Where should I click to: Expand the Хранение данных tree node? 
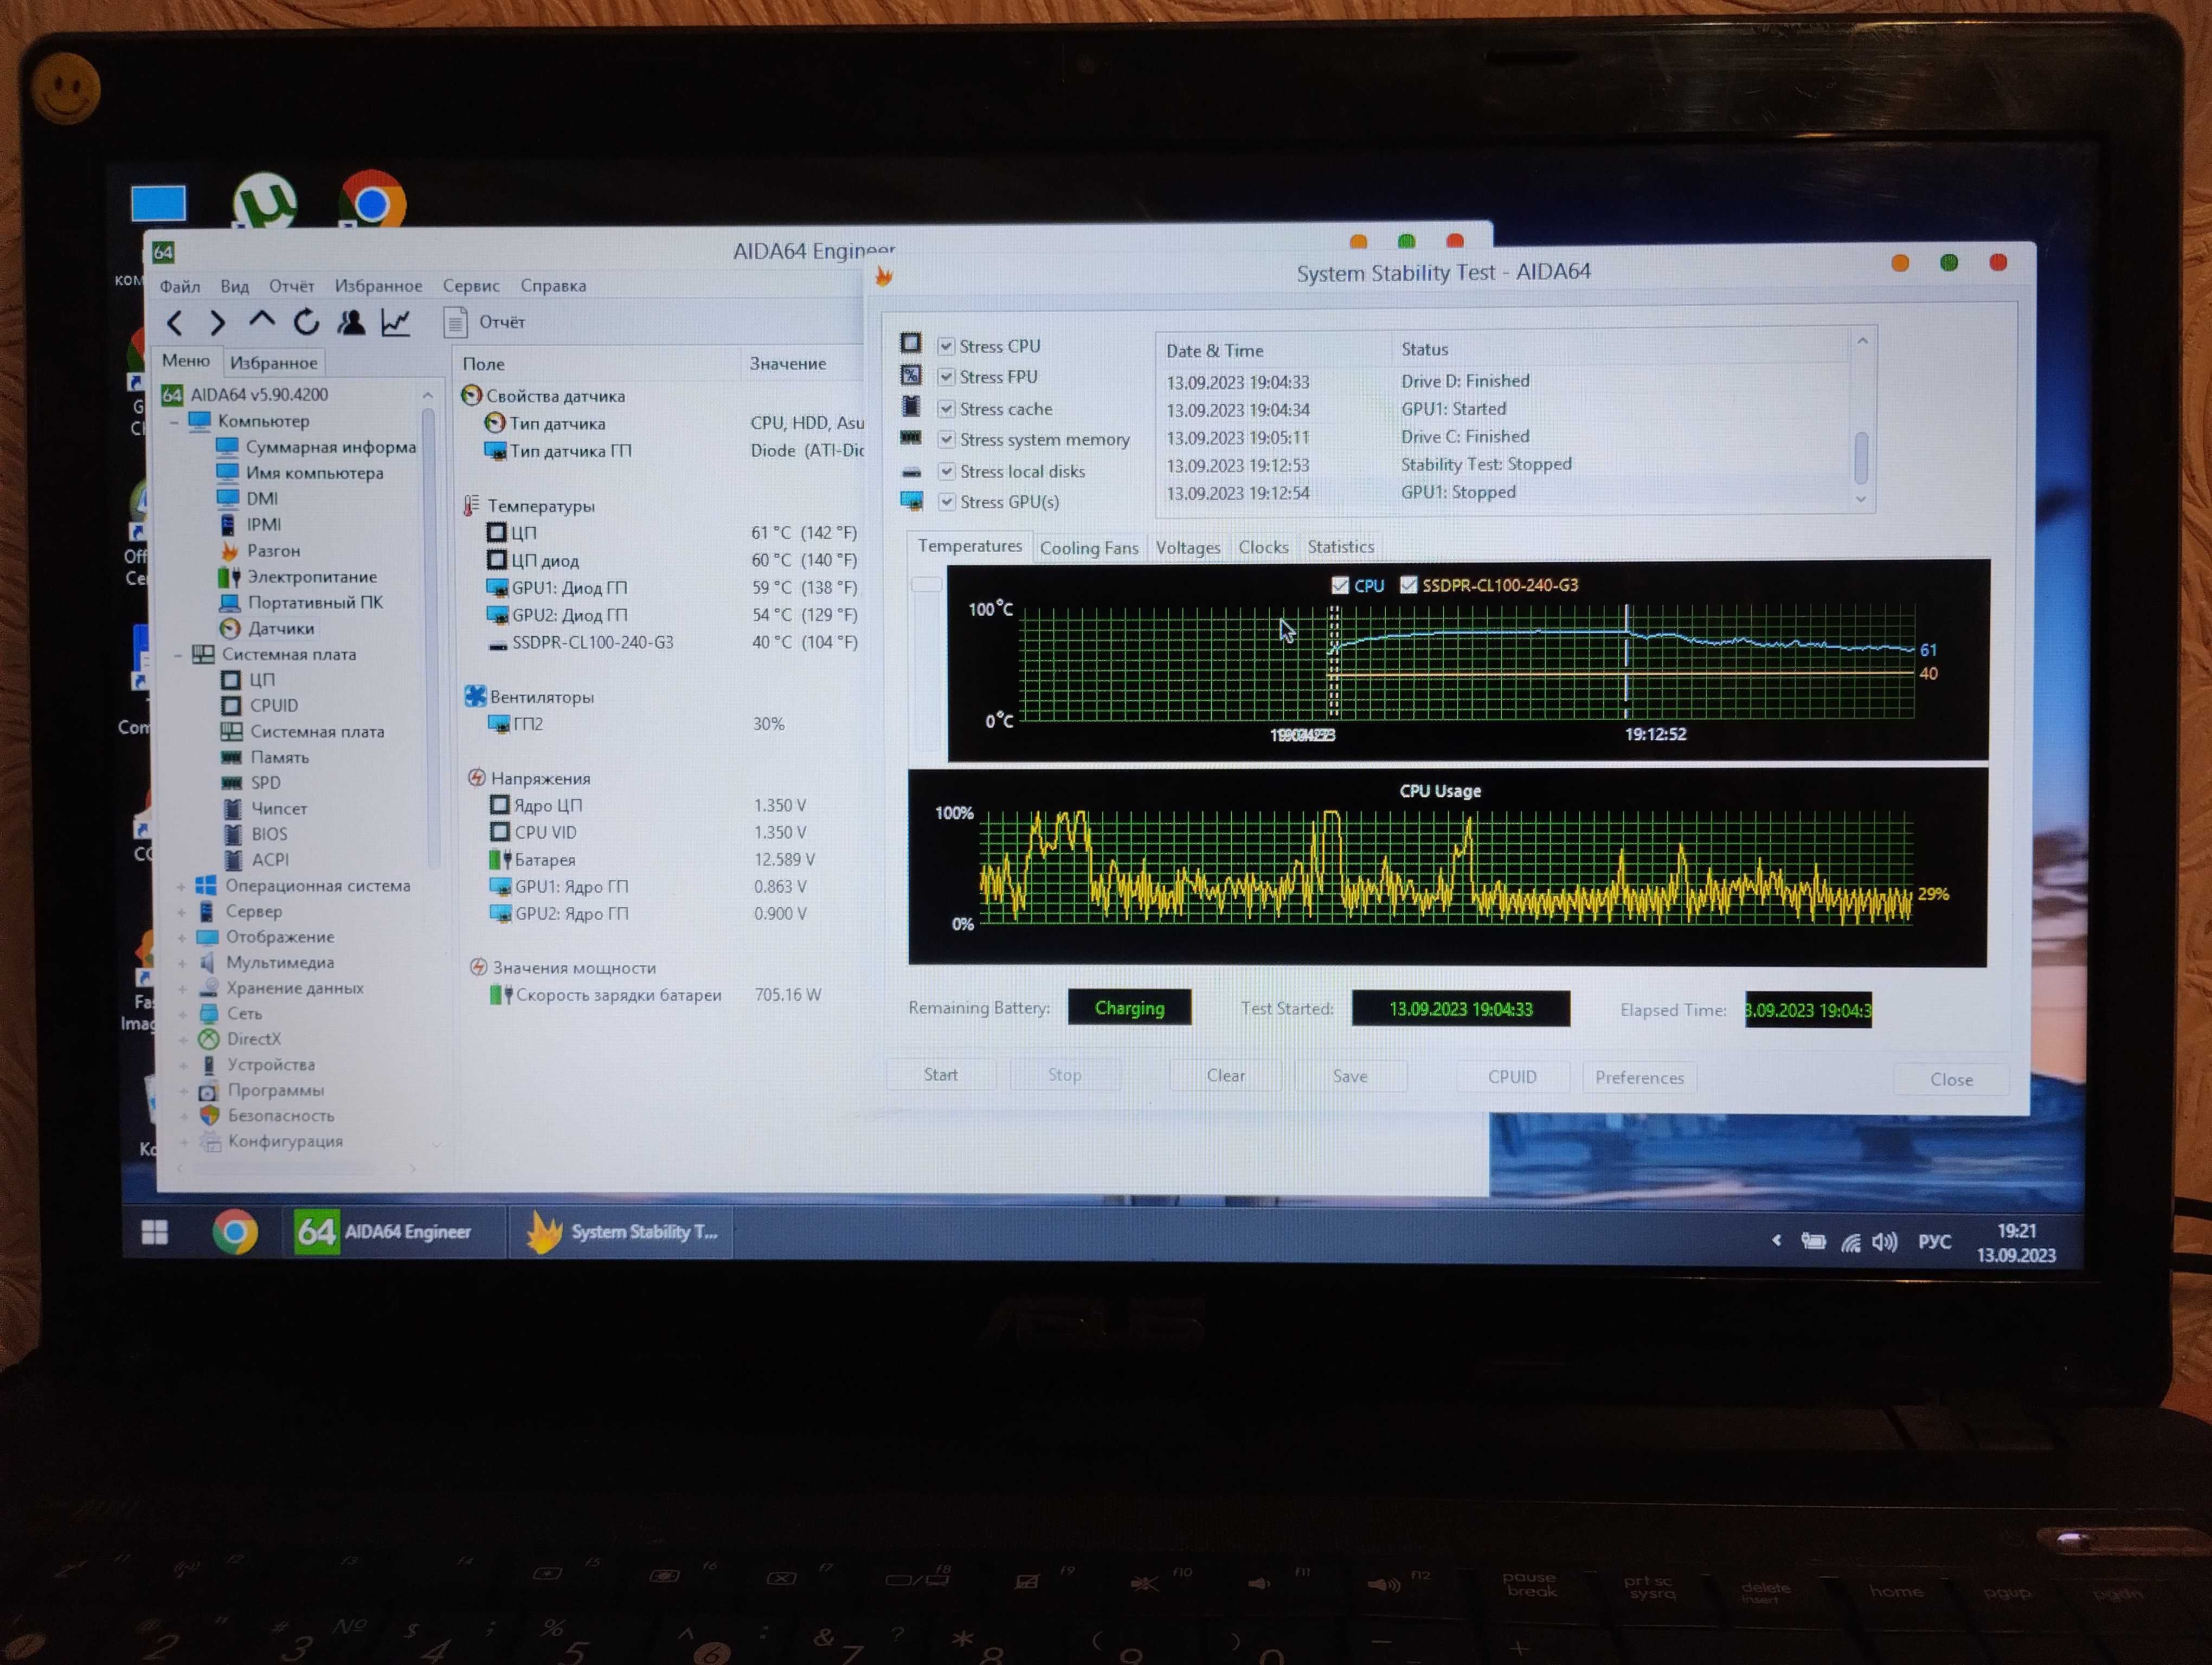point(182,989)
